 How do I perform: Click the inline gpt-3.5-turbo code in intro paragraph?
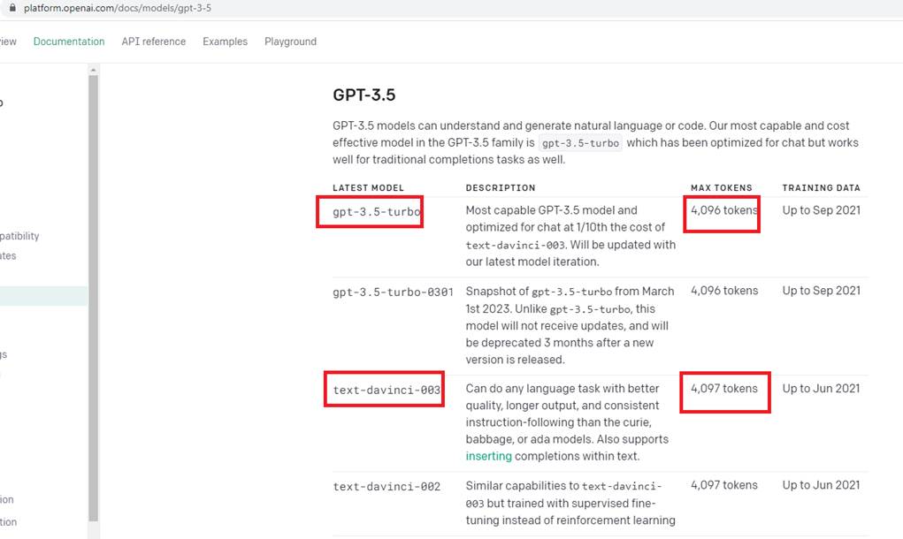click(580, 143)
